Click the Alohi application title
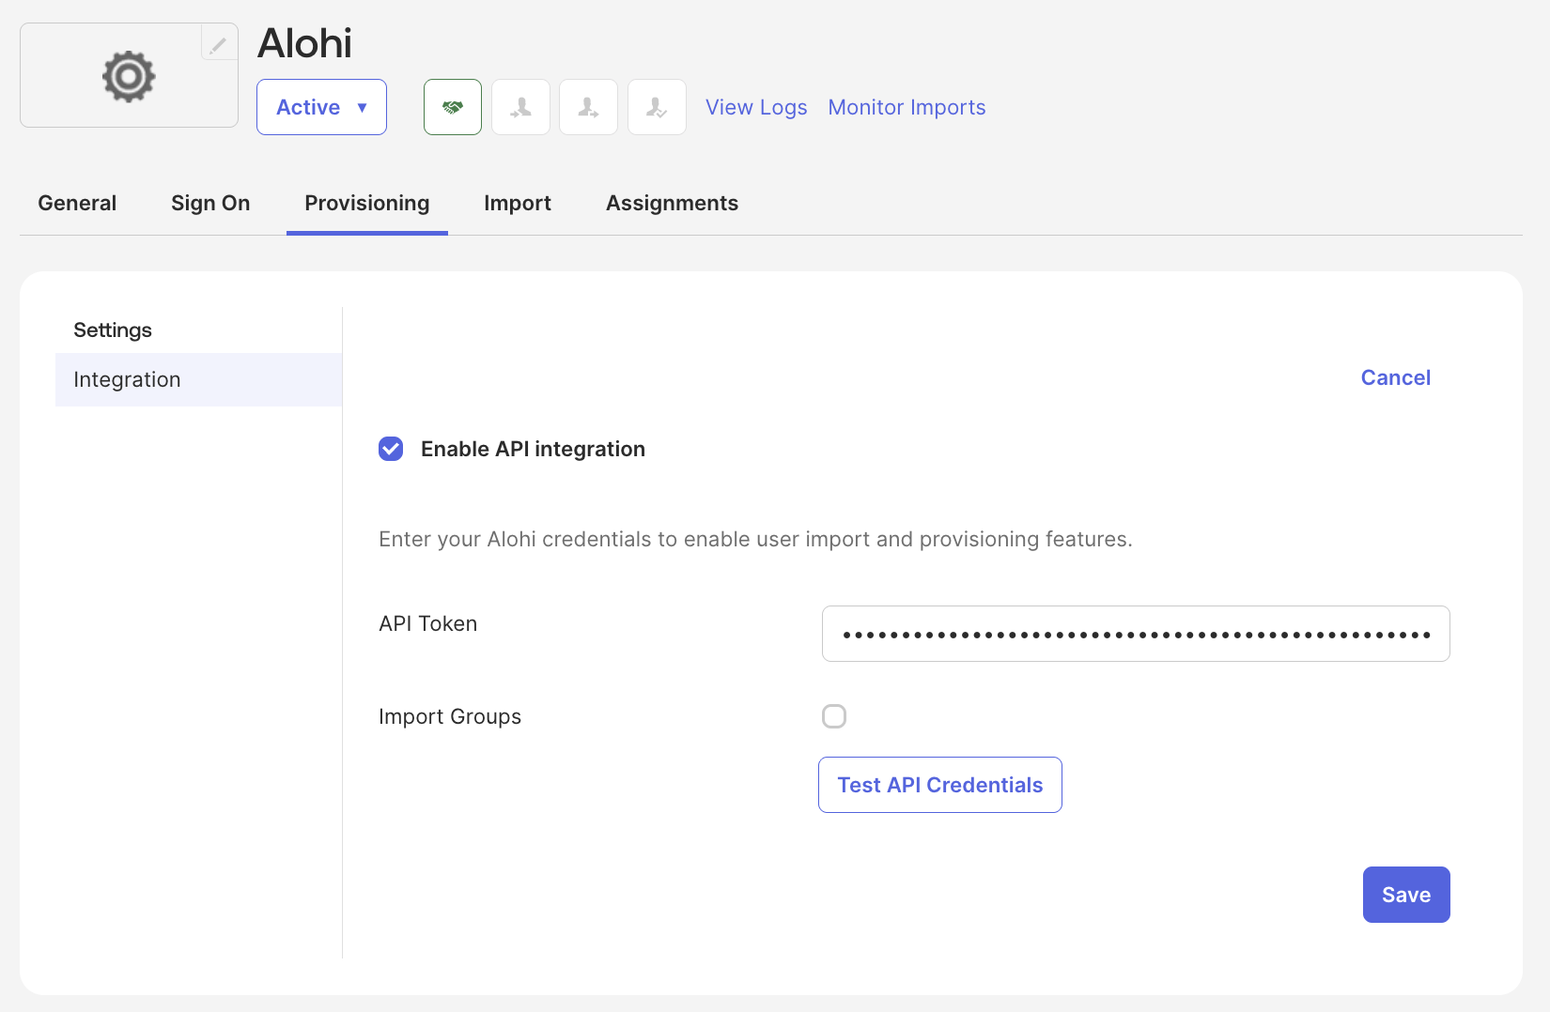Viewport: 1550px width, 1012px height. (x=305, y=43)
